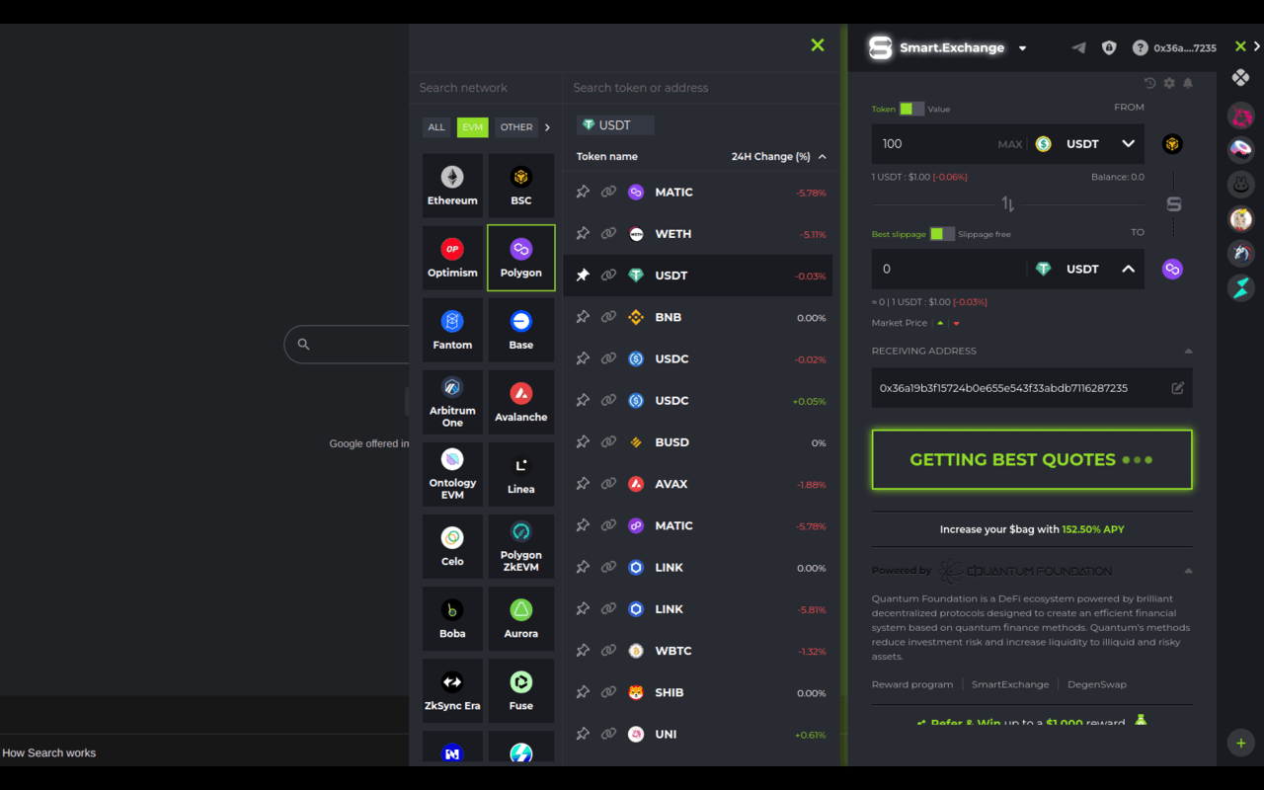Viewport: 1264px width, 790px height.
Task: Click the security shield icon in the header
Action: click(x=1109, y=46)
